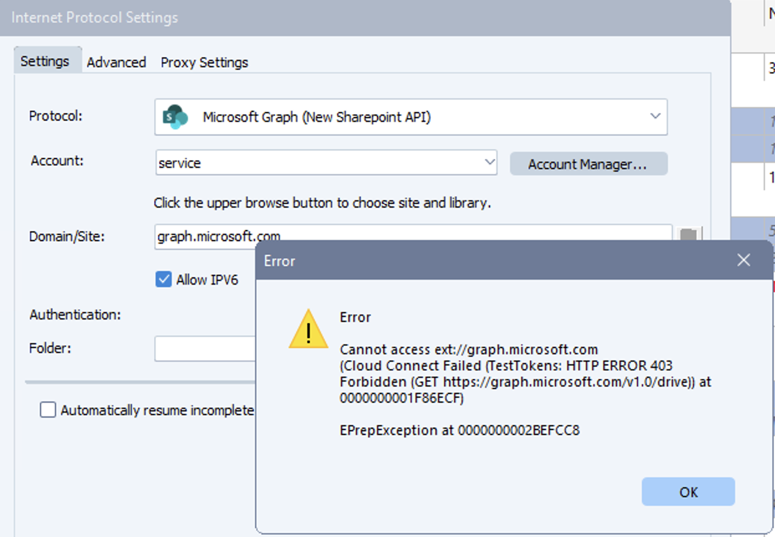Screen dimensions: 775x537
Task: Close the Error dialog
Action: click(743, 260)
